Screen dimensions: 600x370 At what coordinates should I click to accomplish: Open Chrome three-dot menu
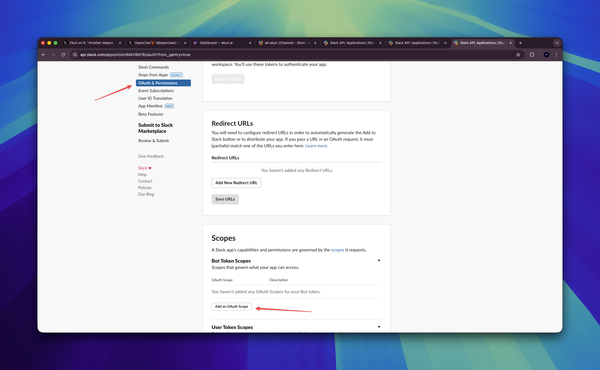tap(557, 55)
